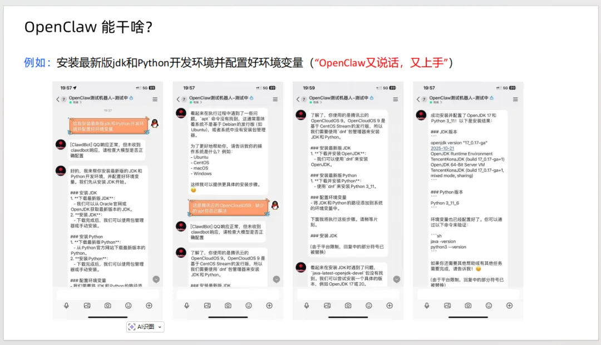The height and width of the screenshot is (345, 601).
Task: Tap back arrow in leftmost phone chat header
Action: point(58,99)
